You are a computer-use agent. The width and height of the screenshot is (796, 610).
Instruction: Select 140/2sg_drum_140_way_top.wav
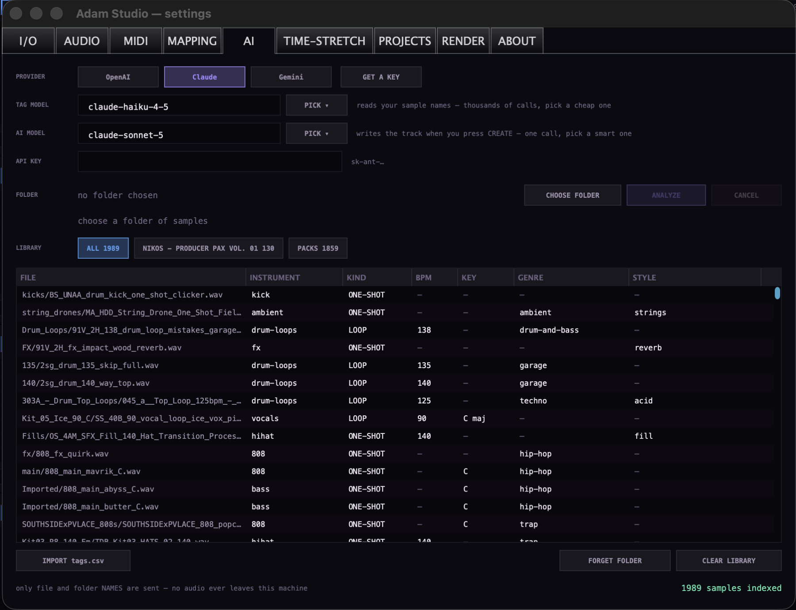click(x=395, y=383)
